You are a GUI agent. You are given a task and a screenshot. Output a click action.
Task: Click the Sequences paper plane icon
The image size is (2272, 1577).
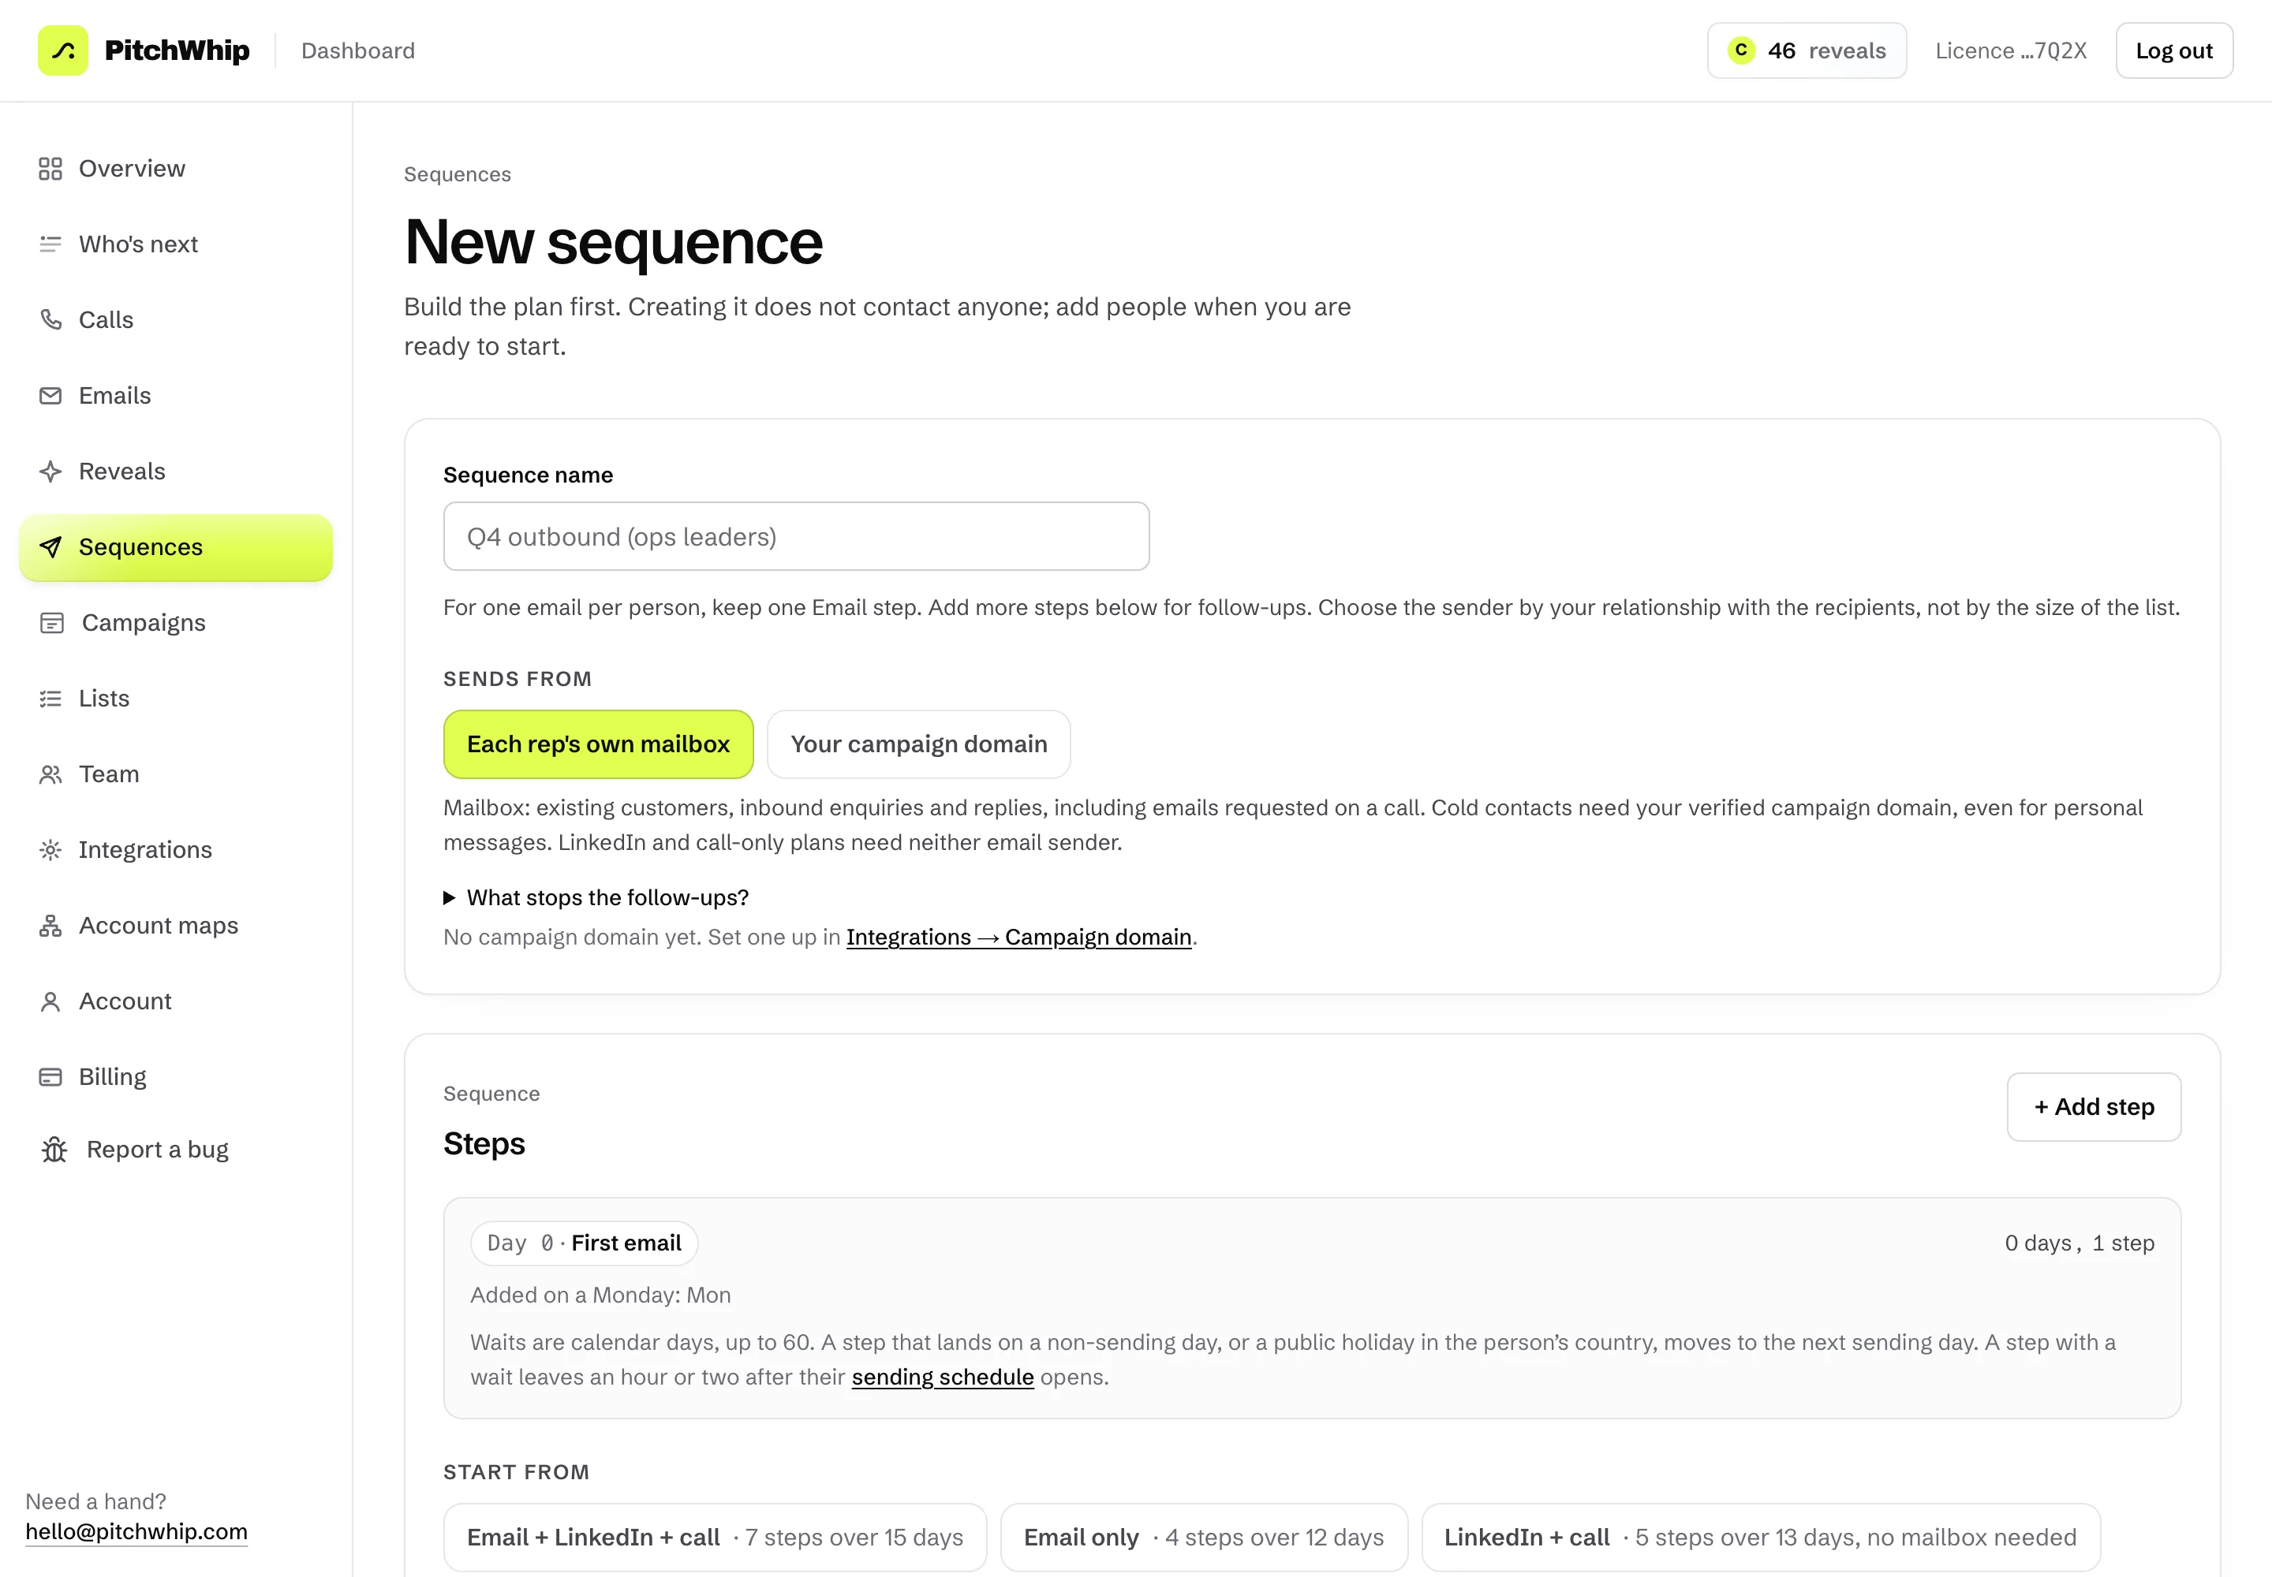(x=50, y=546)
